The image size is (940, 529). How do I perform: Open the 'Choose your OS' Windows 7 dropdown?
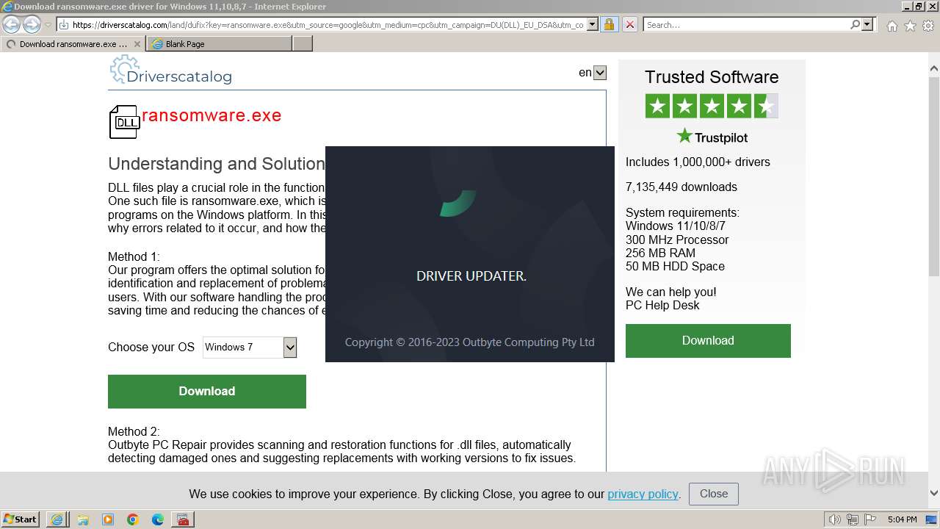250,348
